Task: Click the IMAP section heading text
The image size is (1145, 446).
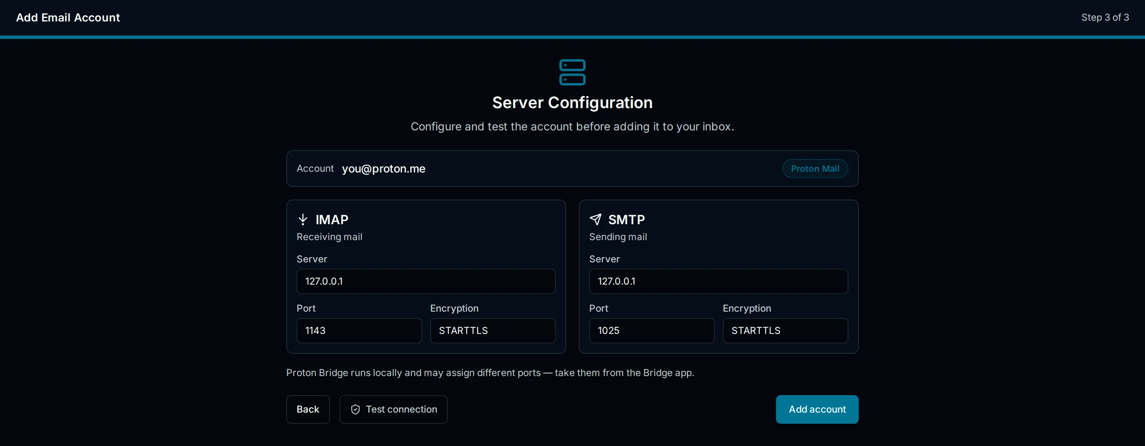Action: click(332, 219)
